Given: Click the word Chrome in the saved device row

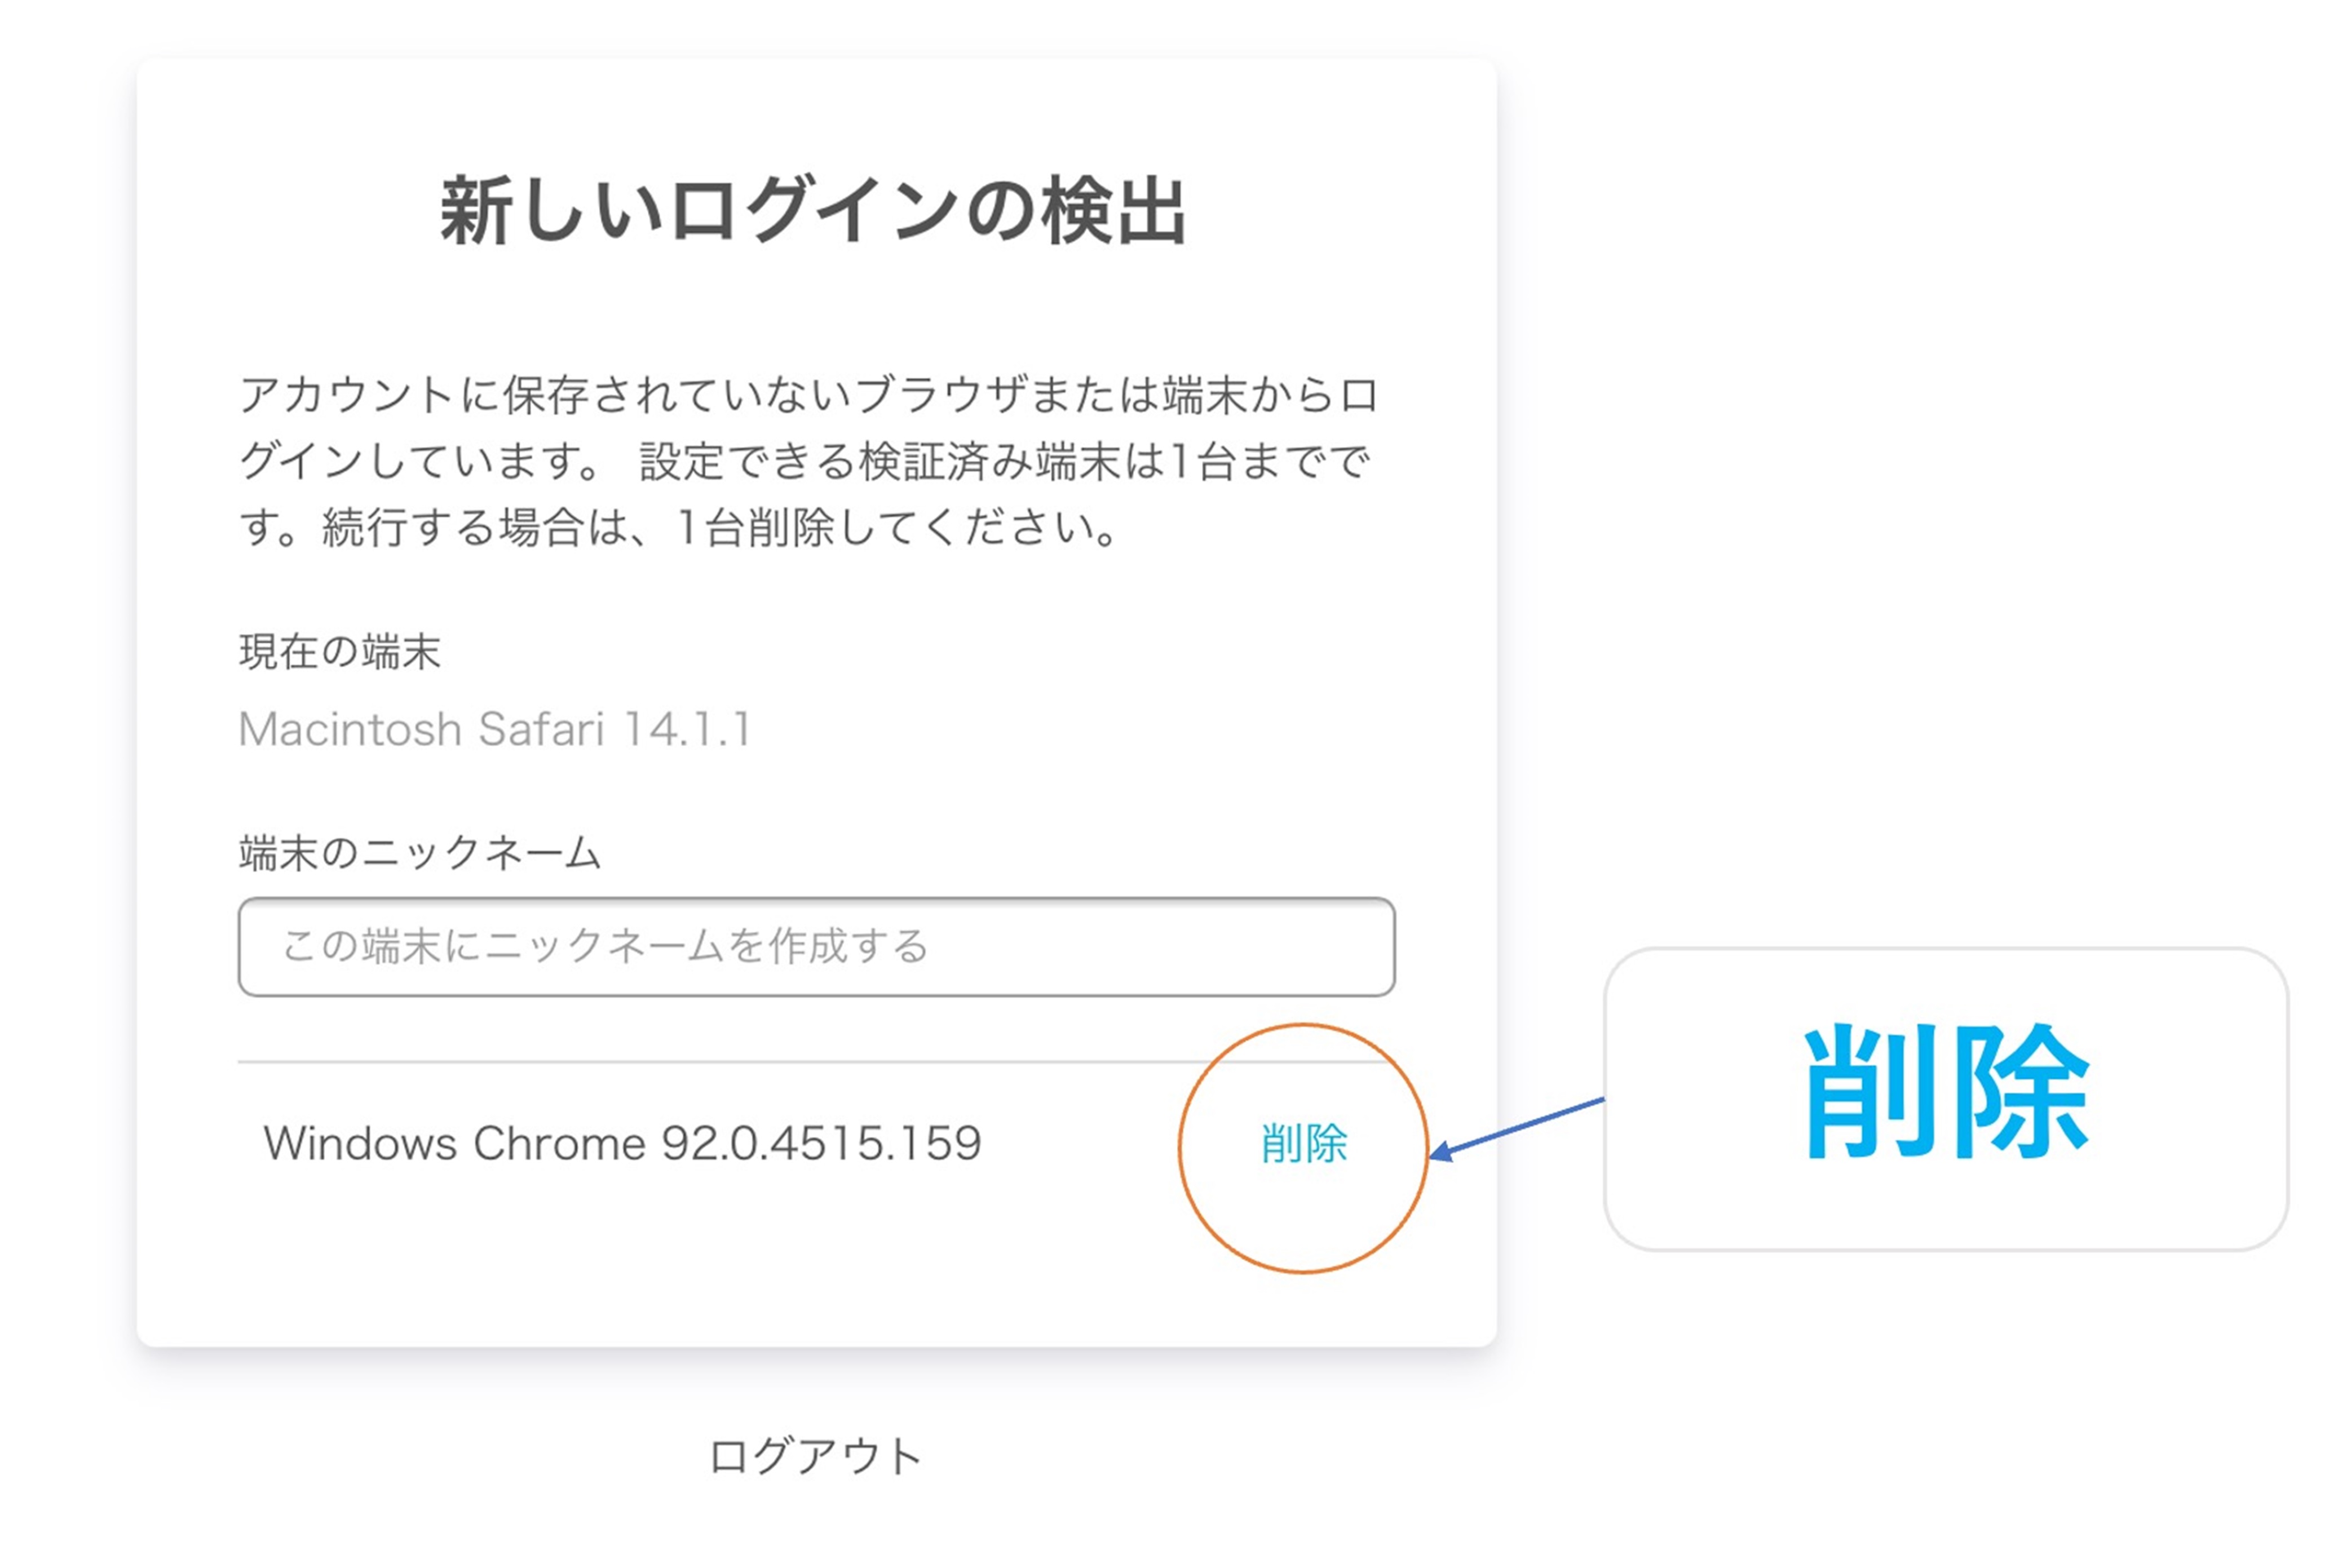Looking at the screenshot, I should pyautogui.click(x=559, y=1144).
